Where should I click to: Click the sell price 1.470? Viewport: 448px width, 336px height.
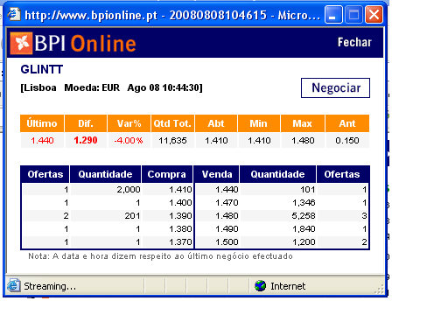[227, 203]
